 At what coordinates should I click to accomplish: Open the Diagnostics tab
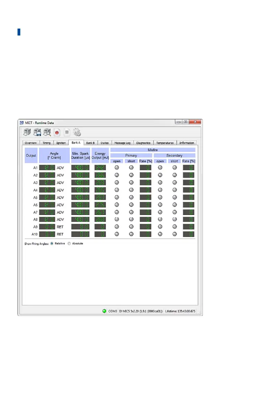tap(143, 143)
